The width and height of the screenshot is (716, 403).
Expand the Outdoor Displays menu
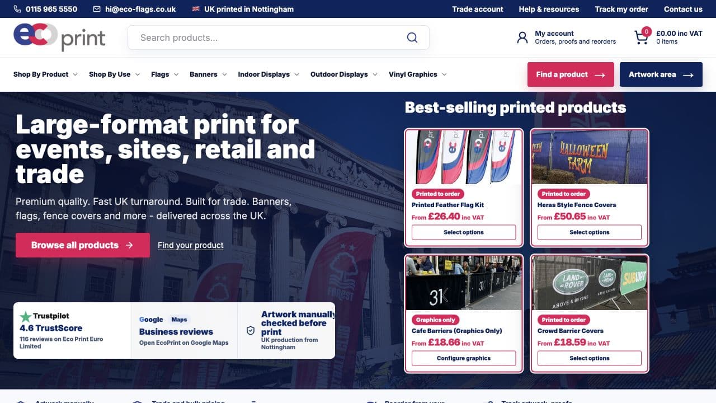click(x=344, y=74)
